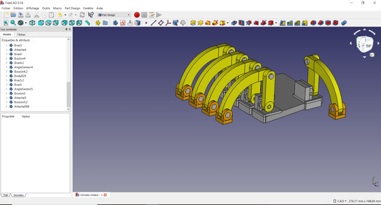The height and width of the screenshot is (205, 381).
Task: Switch to the Données property tab
Action: click(x=19, y=195)
